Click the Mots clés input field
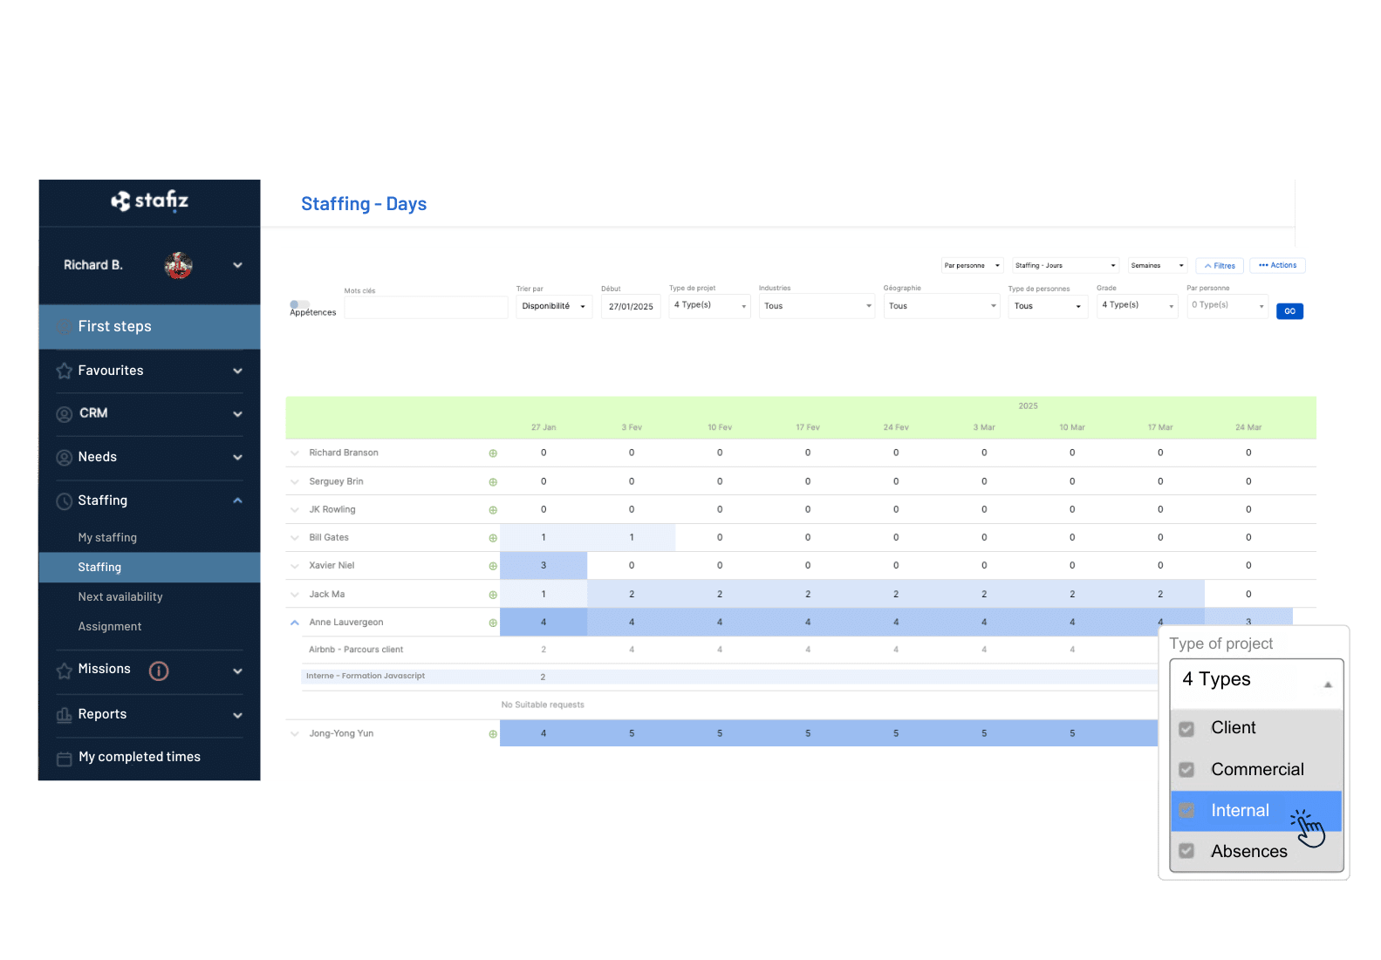Screen dimensions: 1381x960 426,307
